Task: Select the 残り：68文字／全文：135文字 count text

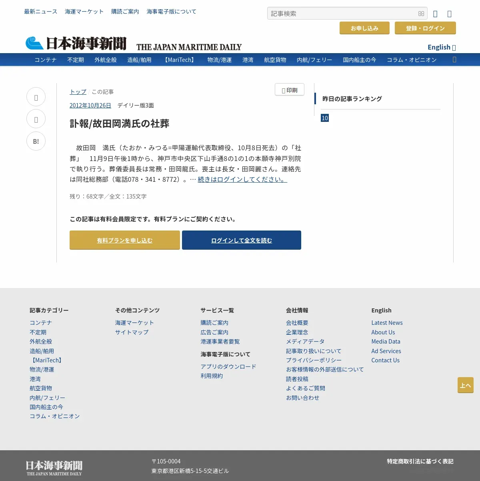Action: (108, 196)
